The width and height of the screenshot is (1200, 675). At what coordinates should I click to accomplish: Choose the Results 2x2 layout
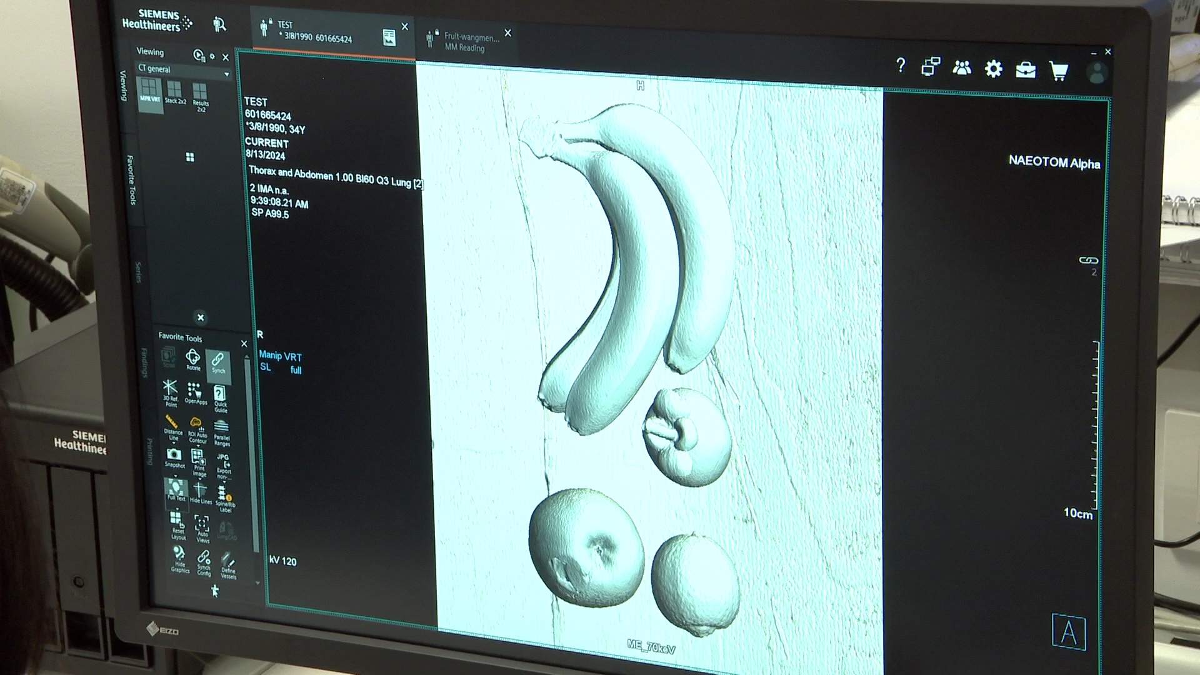[200, 96]
